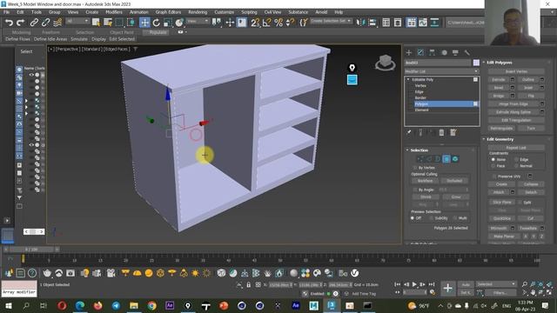557x313 pixels.
Task: Select the Select and Link tool
Action: coord(34,23)
